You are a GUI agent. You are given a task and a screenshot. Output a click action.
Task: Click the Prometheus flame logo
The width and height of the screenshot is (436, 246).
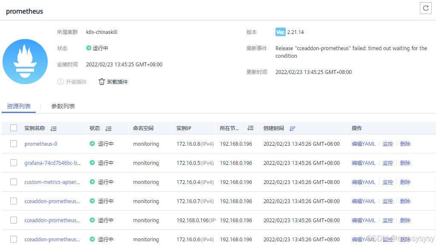[25, 62]
